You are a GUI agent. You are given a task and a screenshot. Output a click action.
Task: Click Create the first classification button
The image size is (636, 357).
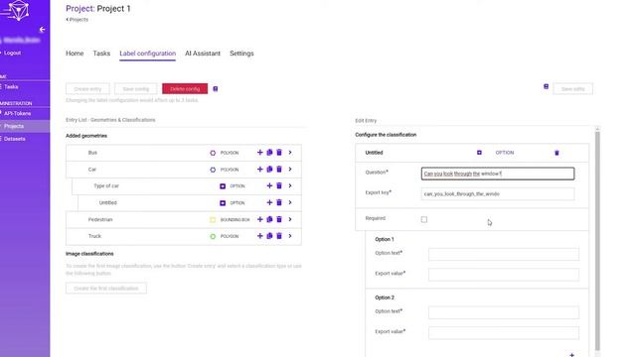click(x=106, y=289)
